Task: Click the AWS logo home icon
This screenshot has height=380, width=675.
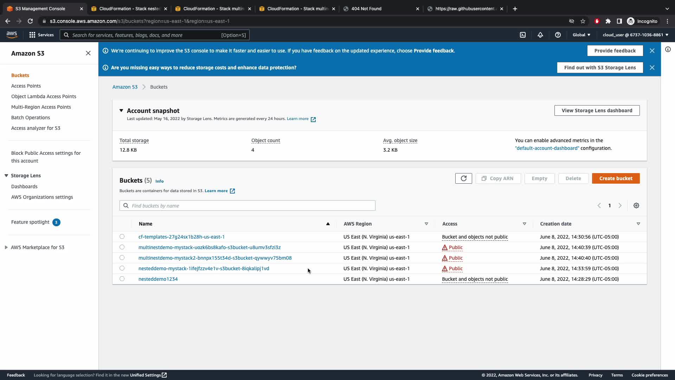Action: 12,34
